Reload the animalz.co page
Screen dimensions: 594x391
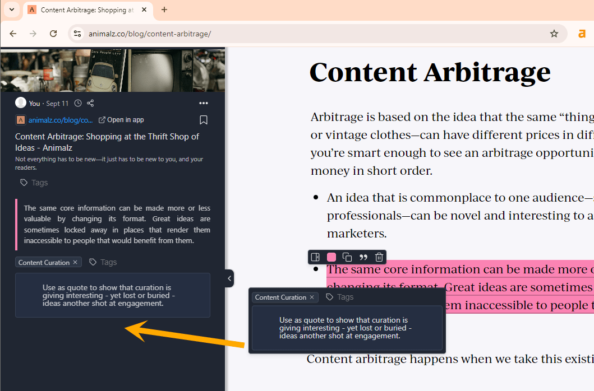[53, 34]
